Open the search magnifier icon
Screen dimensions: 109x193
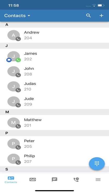pos(88,15)
